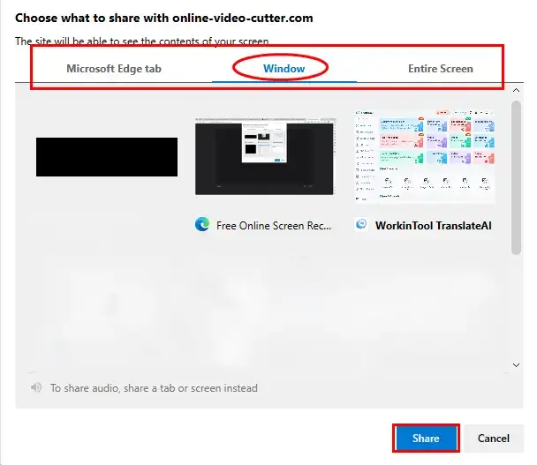Select the Window tab
This screenshot has height=465, width=537.
pos(284,69)
